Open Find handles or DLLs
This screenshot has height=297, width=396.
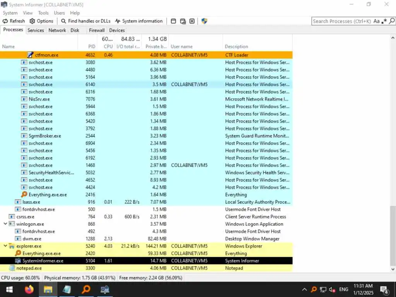point(86,21)
